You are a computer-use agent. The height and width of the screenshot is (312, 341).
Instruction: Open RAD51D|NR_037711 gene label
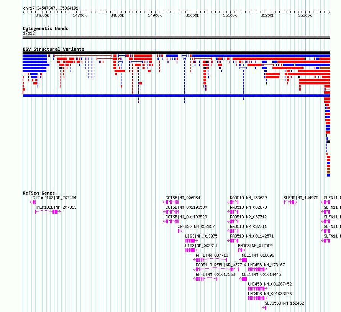(248, 226)
